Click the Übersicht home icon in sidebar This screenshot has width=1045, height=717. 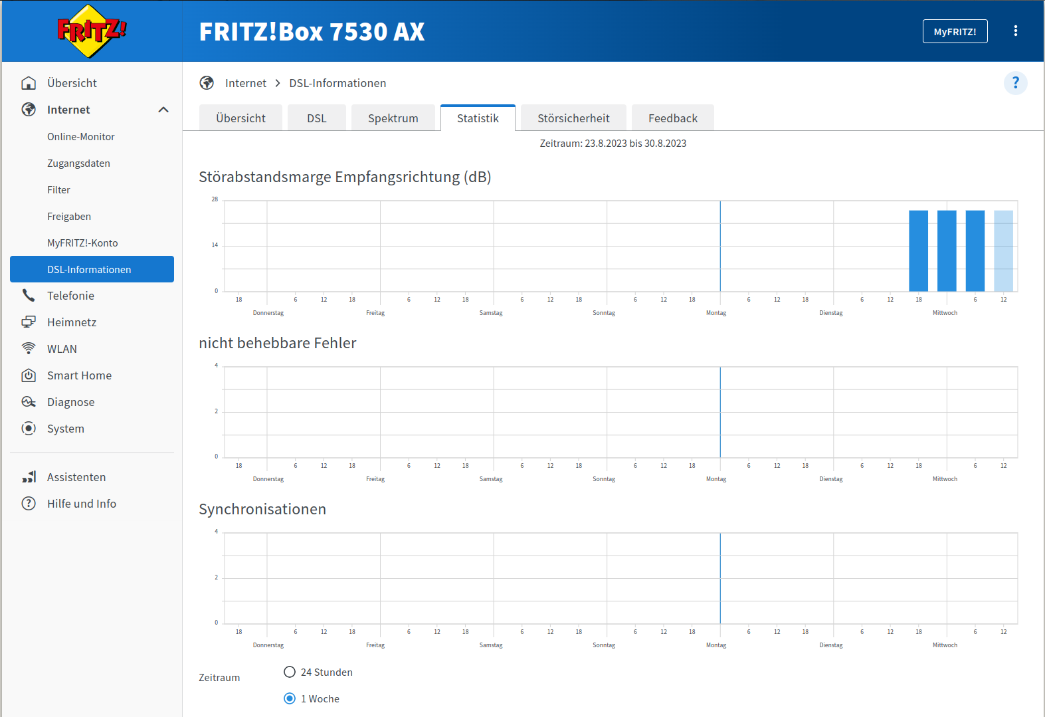click(29, 83)
